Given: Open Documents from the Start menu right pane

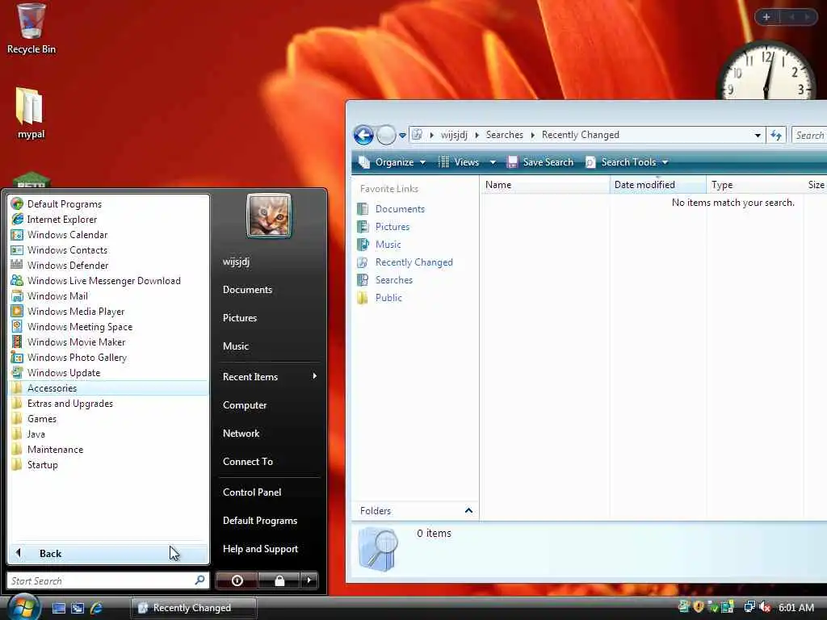Looking at the screenshot, I should pyautogui.click(x=269, y=290).
